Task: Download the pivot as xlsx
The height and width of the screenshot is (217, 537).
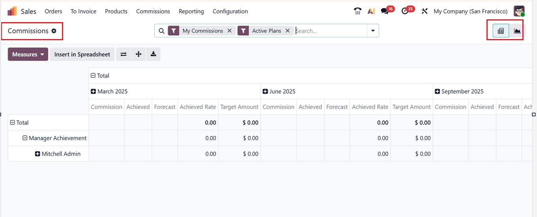Action: (x=153, y=54)
